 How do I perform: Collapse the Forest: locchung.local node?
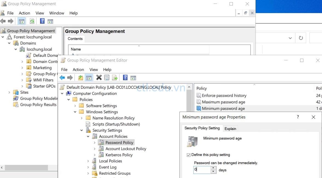click(3, 37)
